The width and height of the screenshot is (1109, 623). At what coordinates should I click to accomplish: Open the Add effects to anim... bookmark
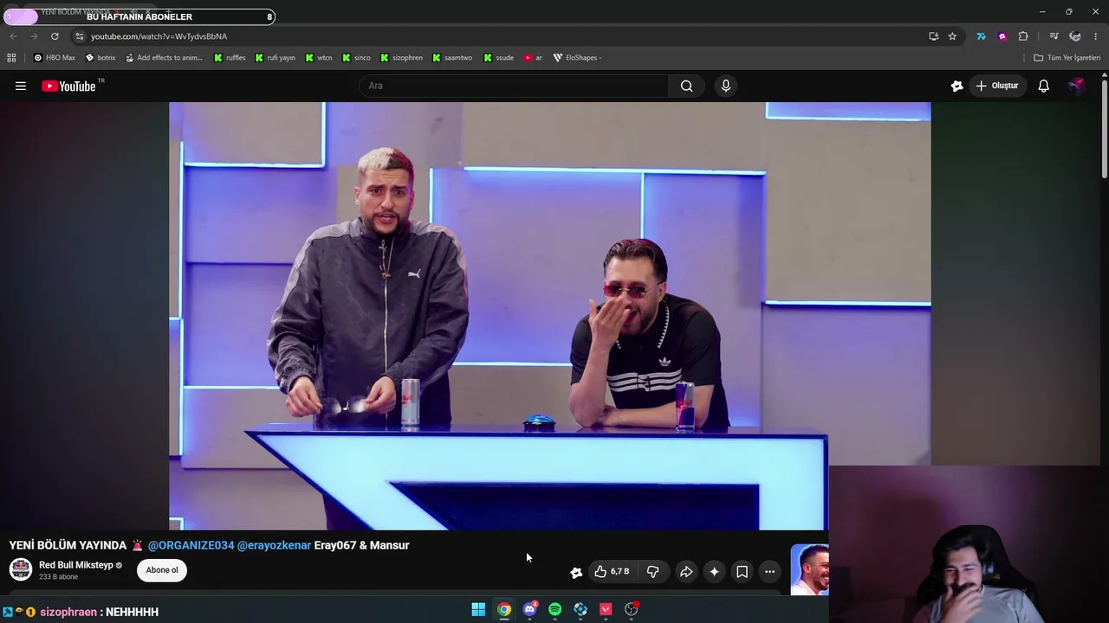164,58
